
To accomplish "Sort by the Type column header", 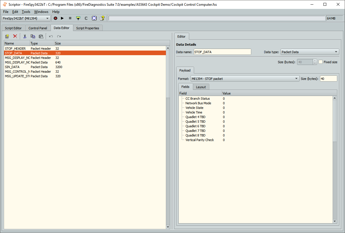I will tap(42, 43).
